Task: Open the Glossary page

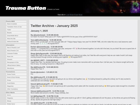Action: (16, 59)
